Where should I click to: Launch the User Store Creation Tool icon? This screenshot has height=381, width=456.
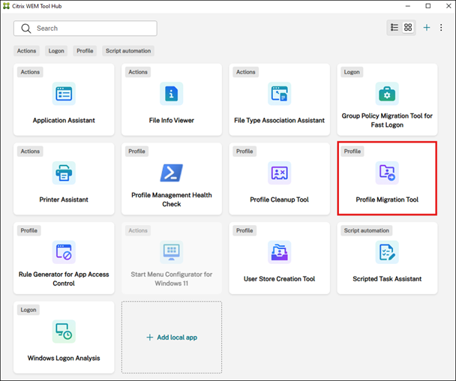(x=279, y=252)
